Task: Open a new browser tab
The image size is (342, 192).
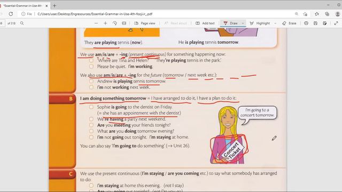Action: coord(55,6)
